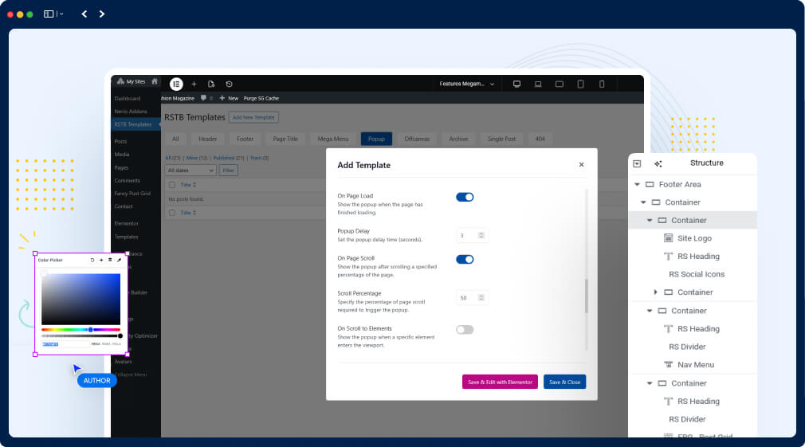Click plus icon in Color Picker header

pos(101,261)
